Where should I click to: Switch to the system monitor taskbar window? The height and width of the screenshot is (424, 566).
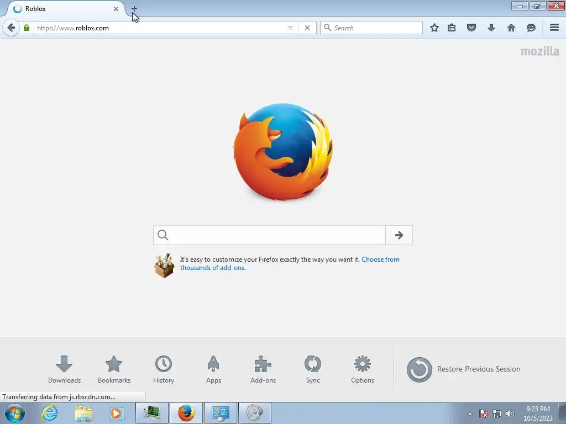[152, 413]
